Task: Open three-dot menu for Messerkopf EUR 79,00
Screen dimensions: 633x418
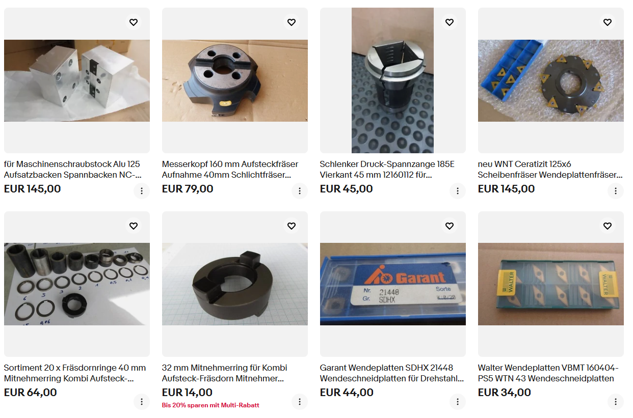Action: pyautogui.click(x=300, y=191)
